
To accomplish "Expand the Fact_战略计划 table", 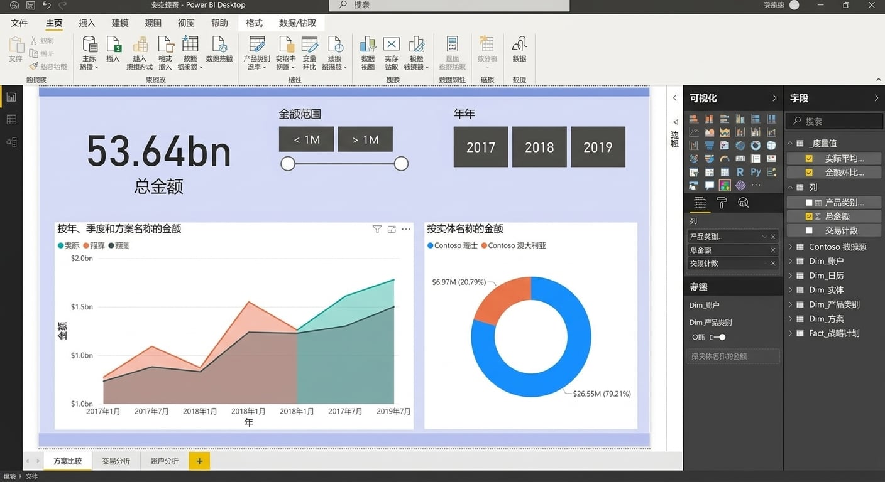I will coord(791,333).
